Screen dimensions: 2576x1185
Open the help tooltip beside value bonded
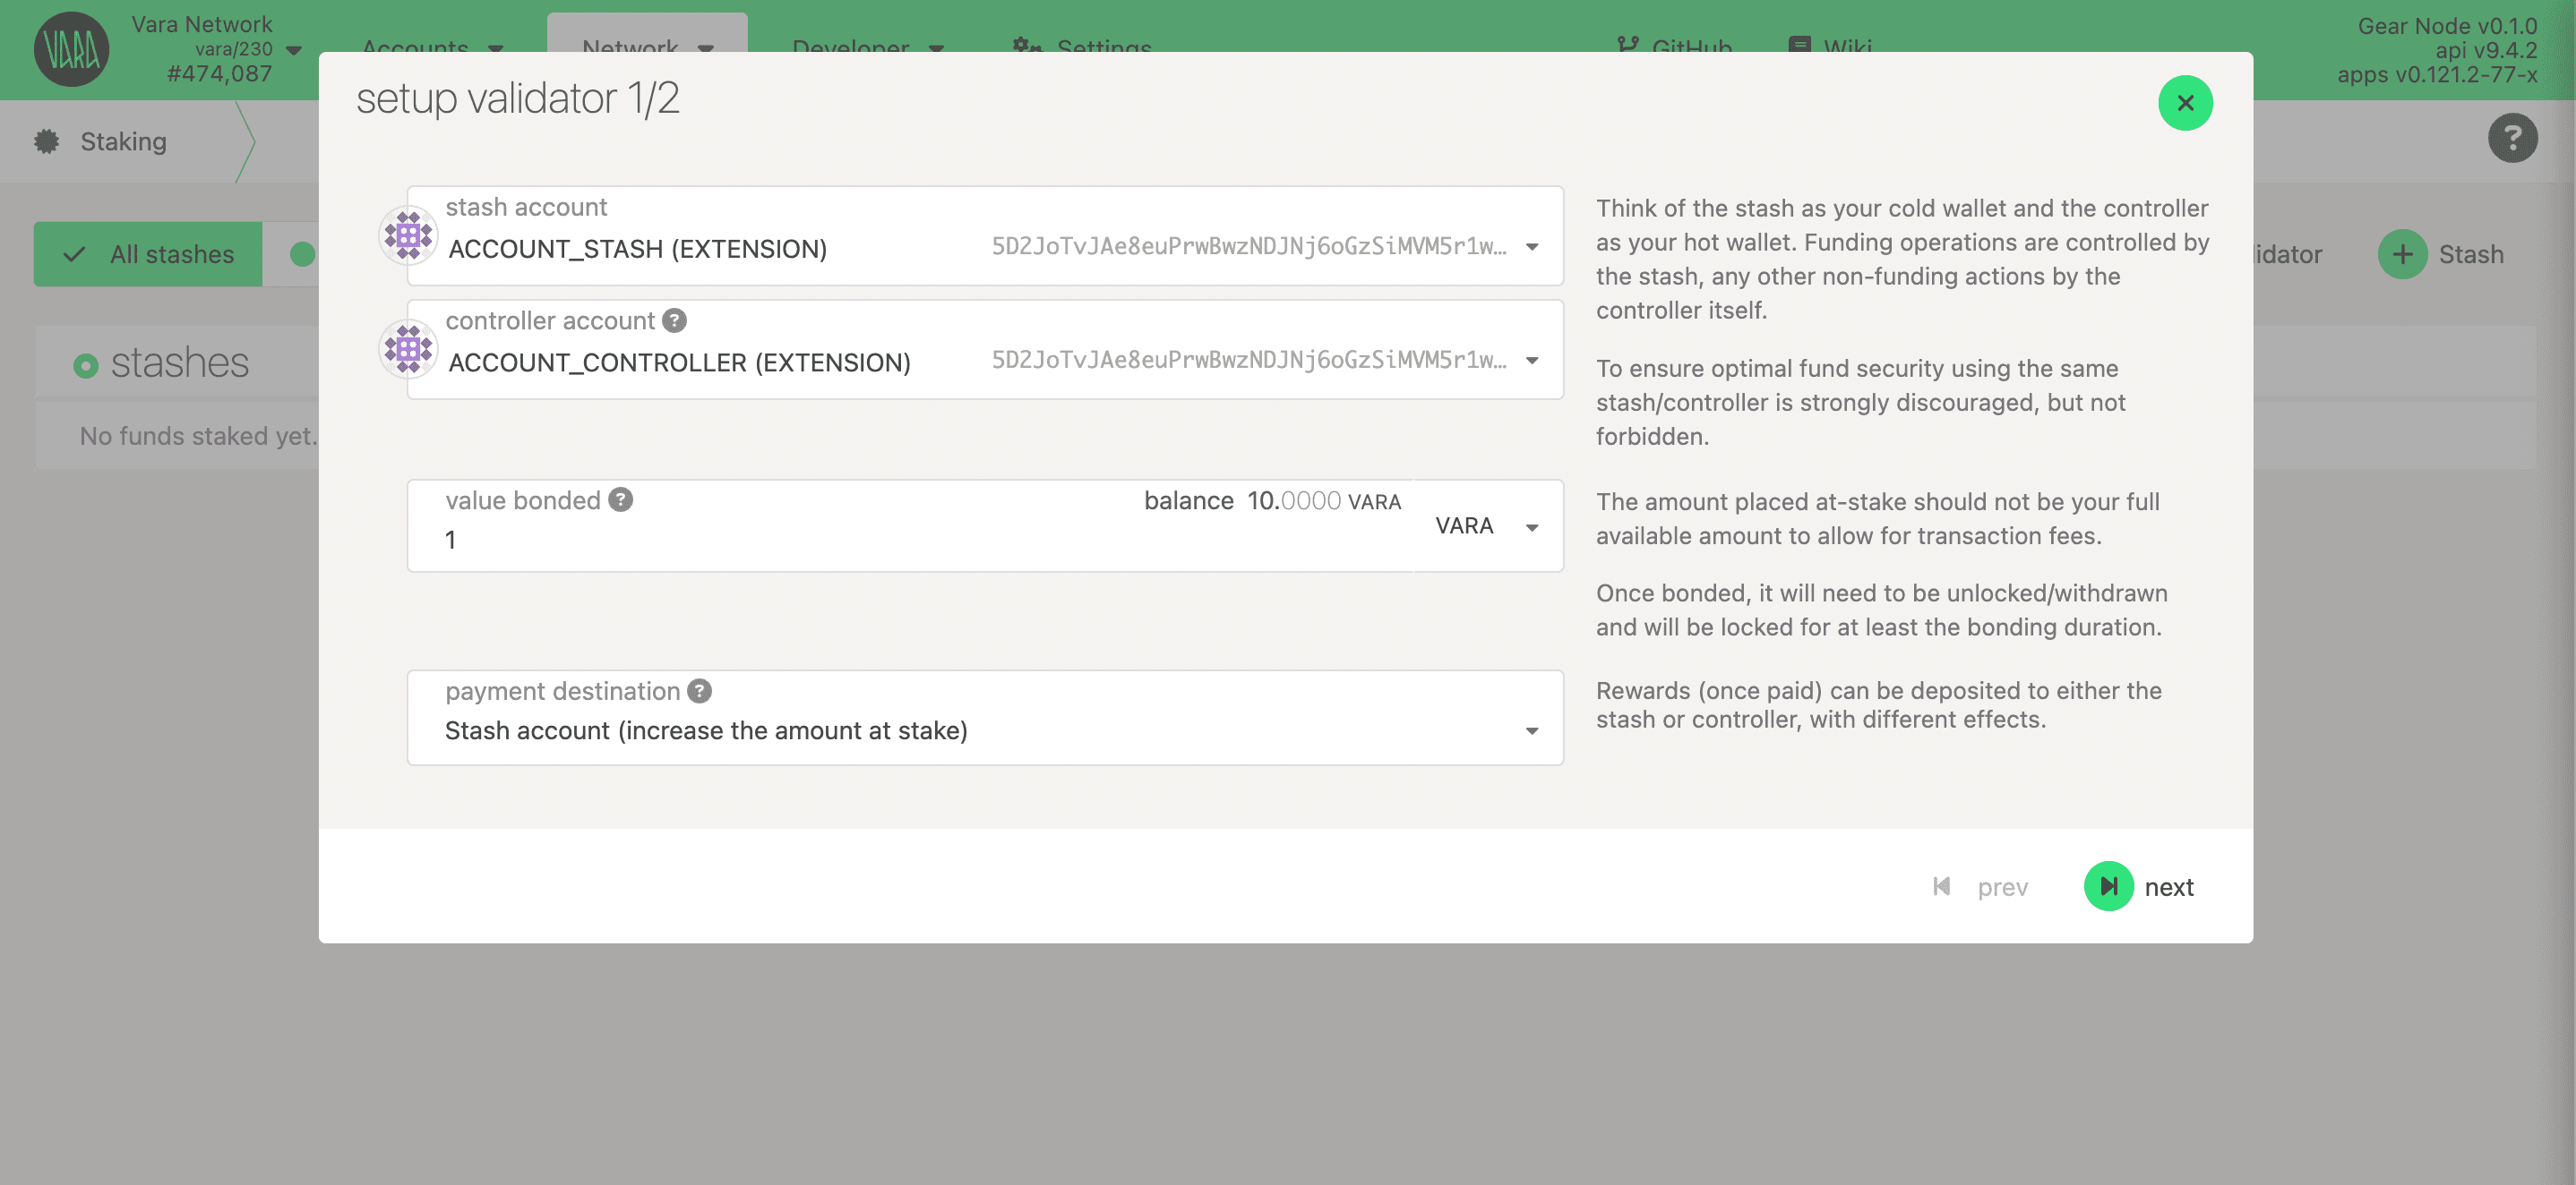[x=620, y=499]
